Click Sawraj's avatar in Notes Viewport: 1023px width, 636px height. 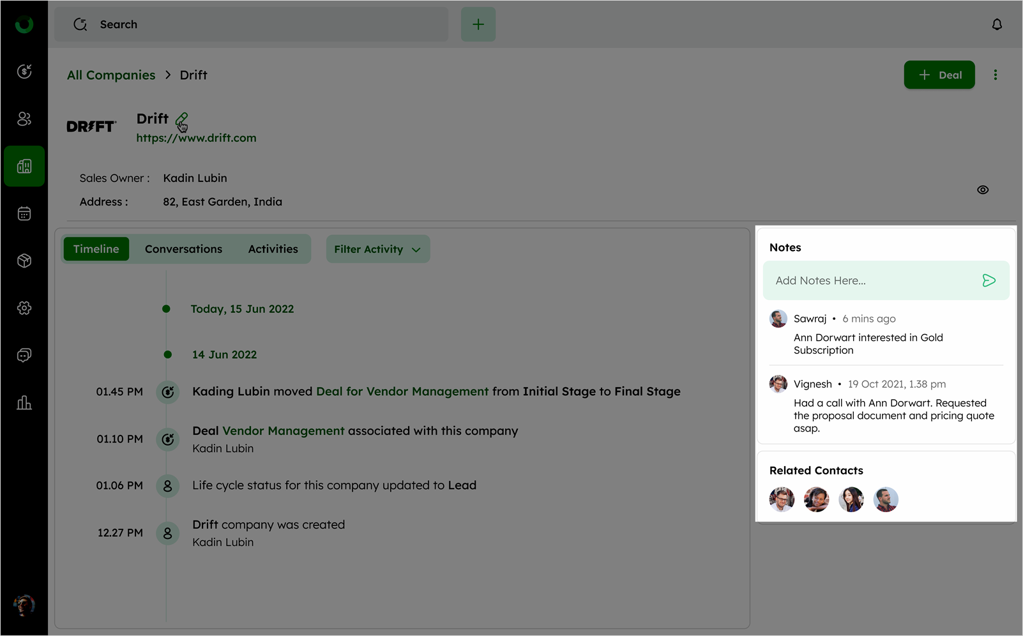778,319
